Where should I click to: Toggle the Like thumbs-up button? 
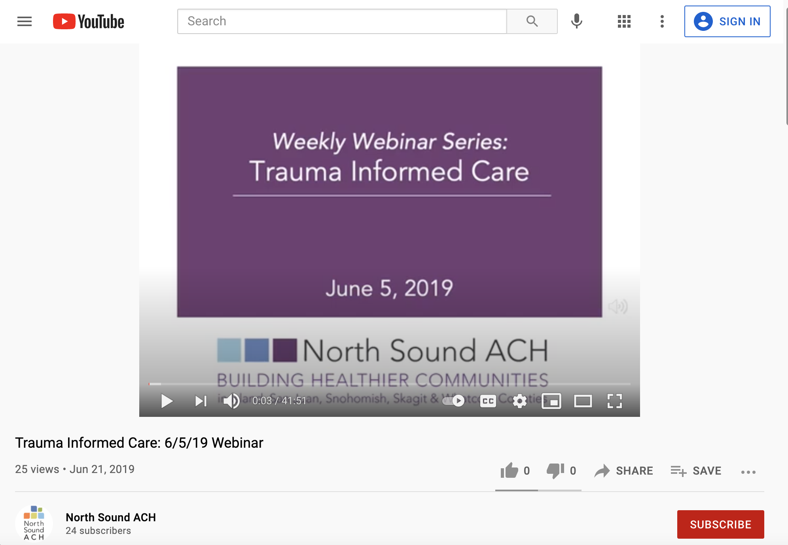(510, 470)
